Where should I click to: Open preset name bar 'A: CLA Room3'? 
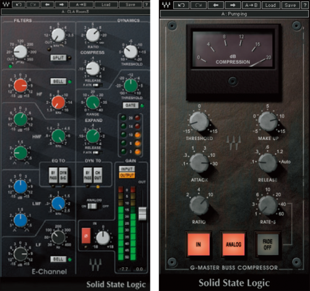pyautogui.click(x=75, y=12)
